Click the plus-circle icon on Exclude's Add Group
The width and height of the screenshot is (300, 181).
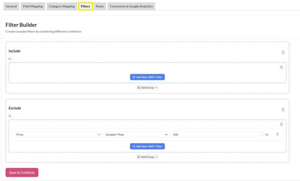pos(139,157)
